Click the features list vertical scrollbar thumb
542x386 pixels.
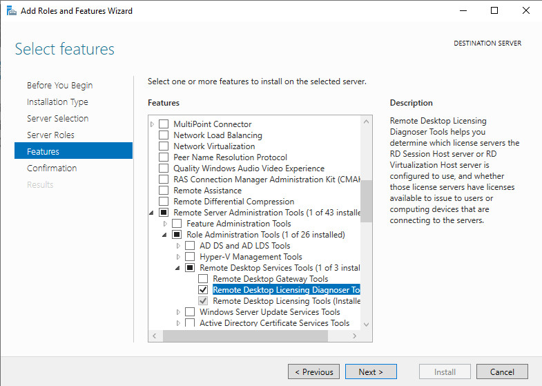click(366, 200)
